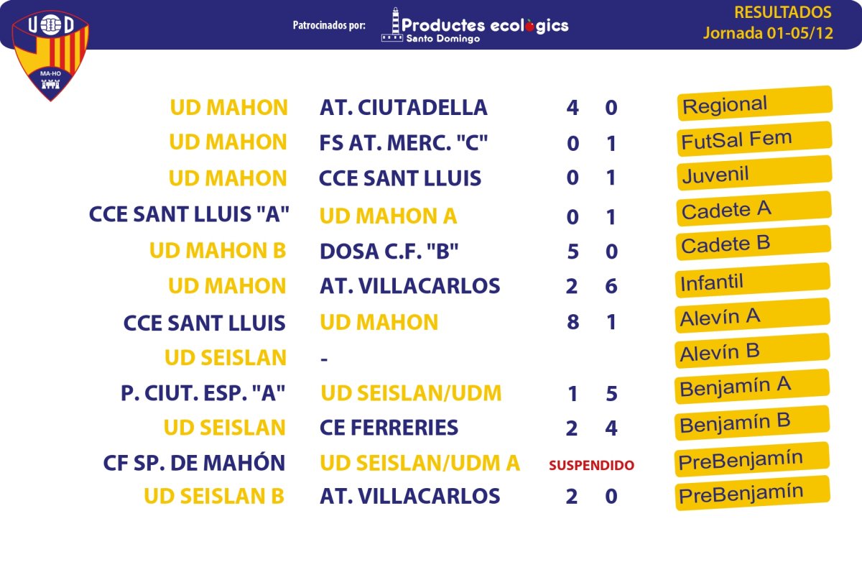
Task: Click the Cadete A yellow label
Action: [754, 208]
